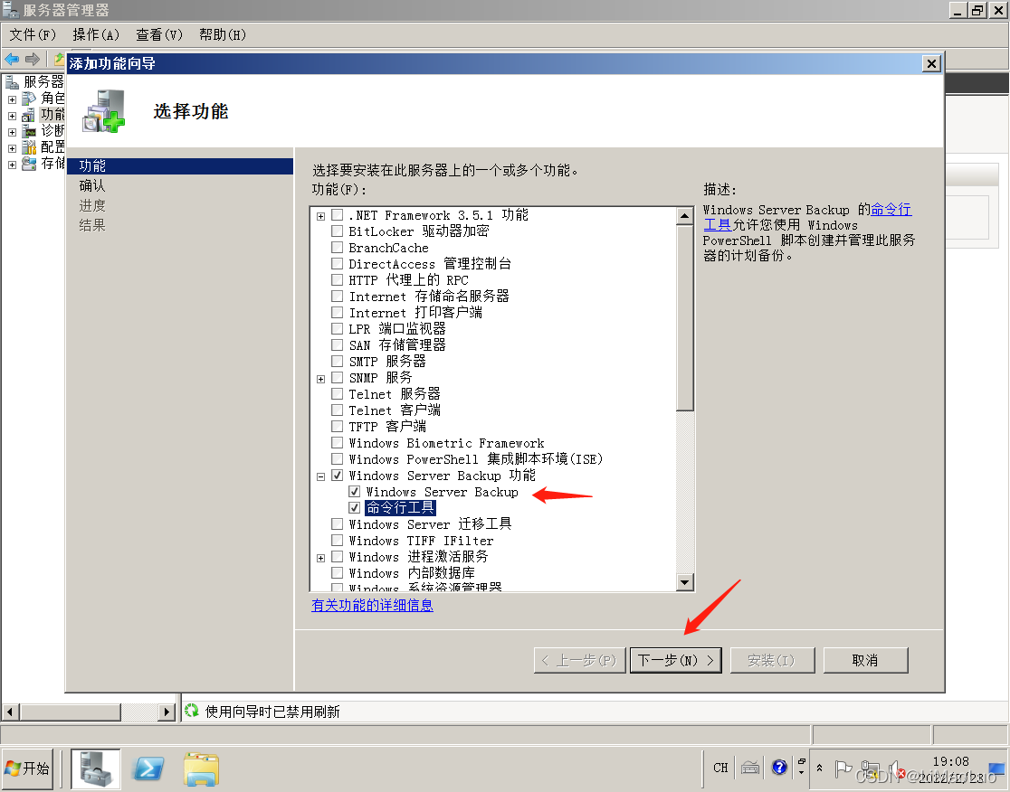Open the 帮助(H) menu
The width and height of the screenshot is (1010, 792).
coord(223,34)
